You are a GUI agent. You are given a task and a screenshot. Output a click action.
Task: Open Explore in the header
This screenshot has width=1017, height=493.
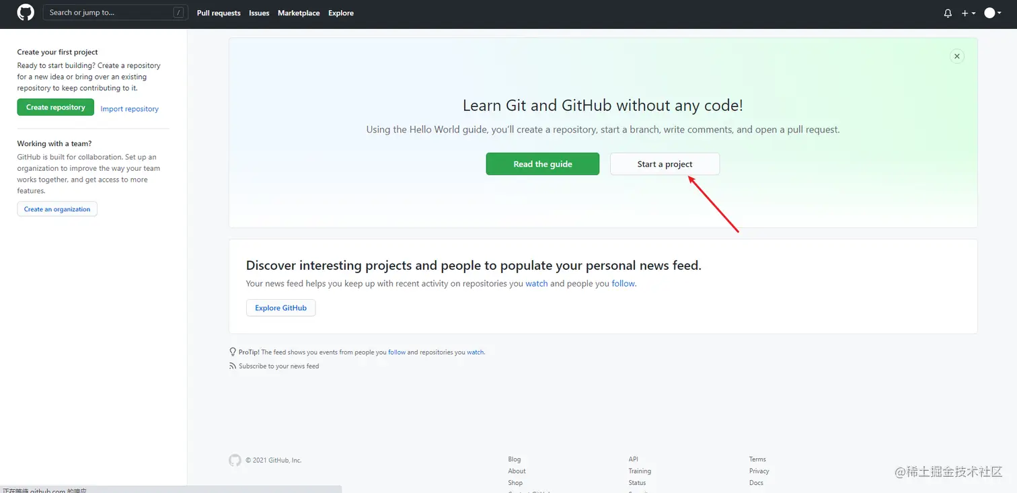pyautogui.click(x=341, y=13)
